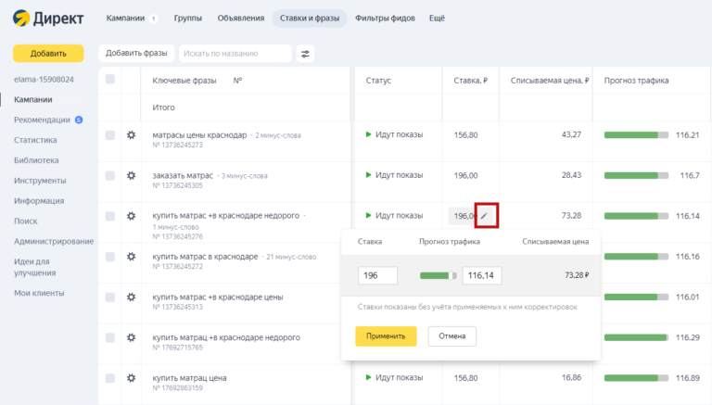Viewport: 712px width, 405px height.
Task: Click the yellow Добавить button
Action: 48,54
